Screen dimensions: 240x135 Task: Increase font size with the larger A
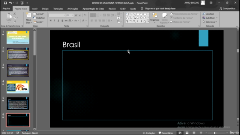(x=76, y=15)
